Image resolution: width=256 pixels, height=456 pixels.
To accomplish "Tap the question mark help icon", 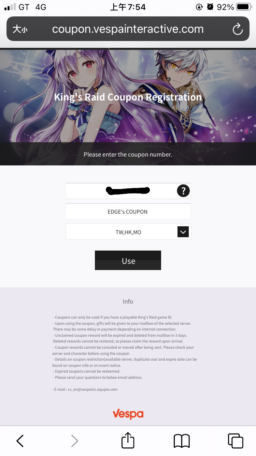I will tap(183, 191).
